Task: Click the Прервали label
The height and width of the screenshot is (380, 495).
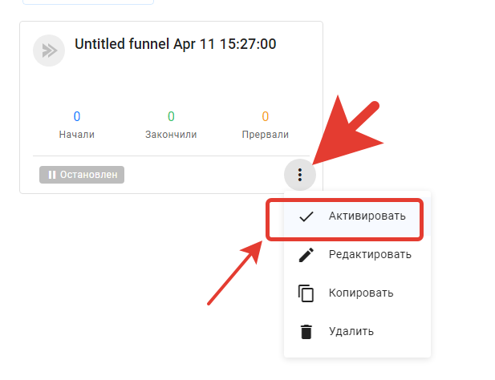Action: click(266, 135)
